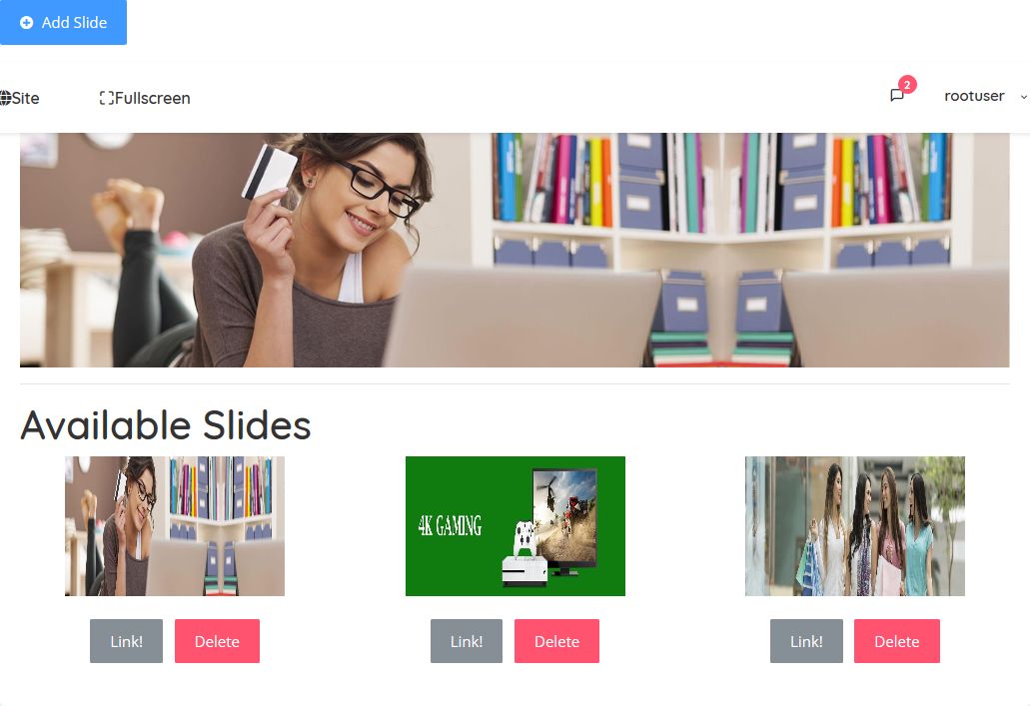Select the green 4K Gaming thumbnail
The width and height of the screenshot is (1030, 706).
tap(515, 526)
